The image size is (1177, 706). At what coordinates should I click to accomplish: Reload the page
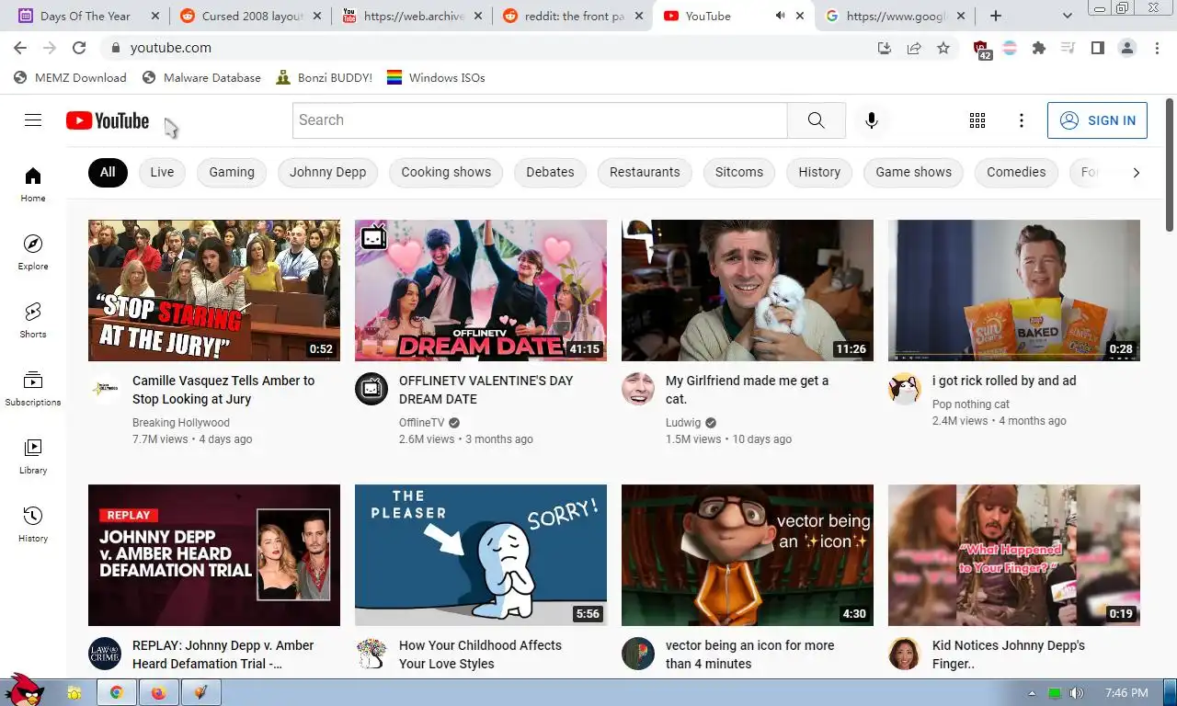point(79,48)
